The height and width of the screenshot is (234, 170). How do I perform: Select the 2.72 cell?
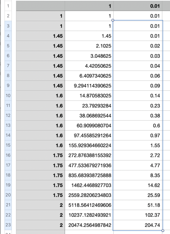138,155
